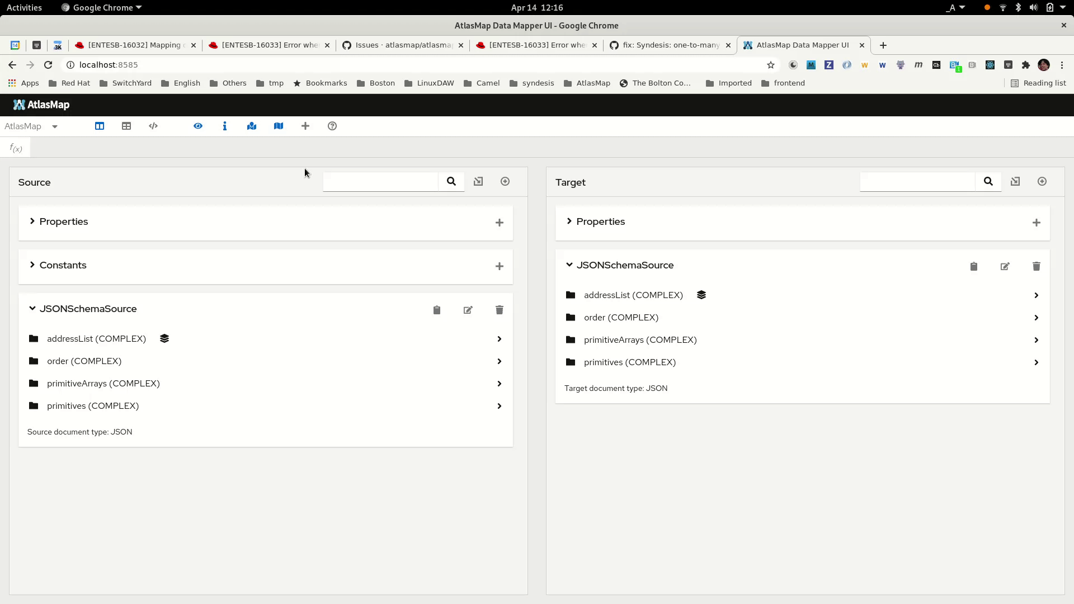Switch to the ENTESB-16032 Mapping tab
Image resolution: width=1074 pixels, height=604 pixels.
[x=136, y=45]
